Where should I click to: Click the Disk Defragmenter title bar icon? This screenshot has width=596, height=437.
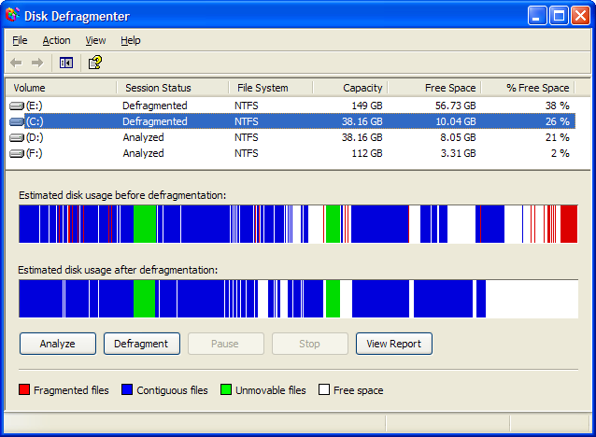(x=12, y=15)
